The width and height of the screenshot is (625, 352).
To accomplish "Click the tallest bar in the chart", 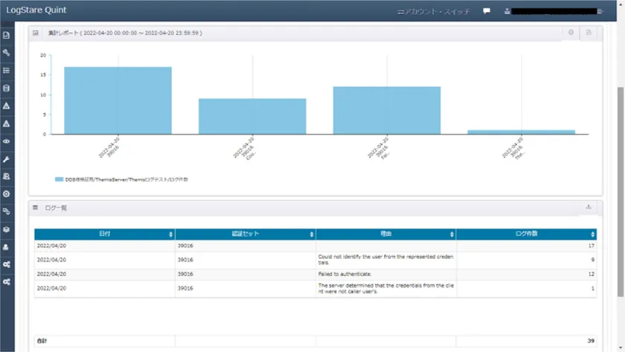I will pyautogui.click(x=118, y=100).
